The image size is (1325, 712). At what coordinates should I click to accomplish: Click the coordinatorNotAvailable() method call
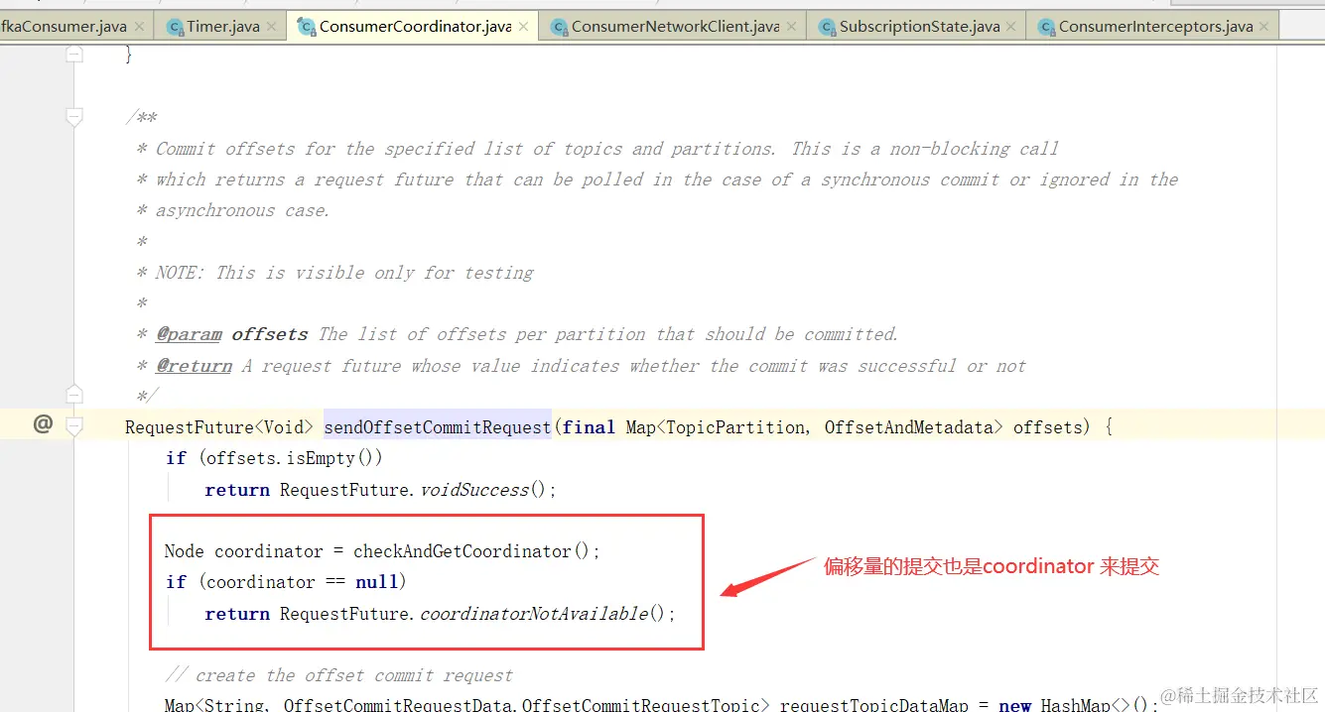(542, 614)
